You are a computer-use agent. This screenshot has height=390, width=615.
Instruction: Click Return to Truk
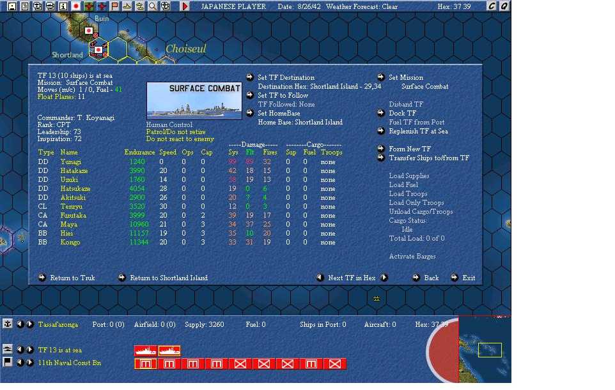pyautogui.click(x=72, y=278)
